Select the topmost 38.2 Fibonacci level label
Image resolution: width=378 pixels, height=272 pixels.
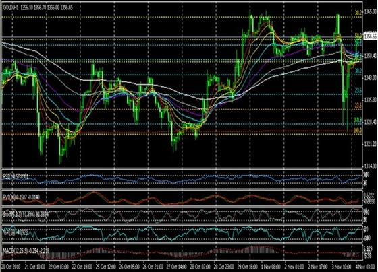[x=358, y=13]
